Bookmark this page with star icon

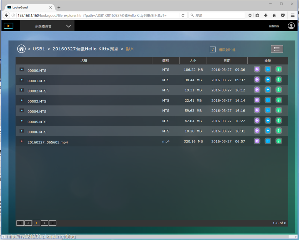click(x=250, y=15)
